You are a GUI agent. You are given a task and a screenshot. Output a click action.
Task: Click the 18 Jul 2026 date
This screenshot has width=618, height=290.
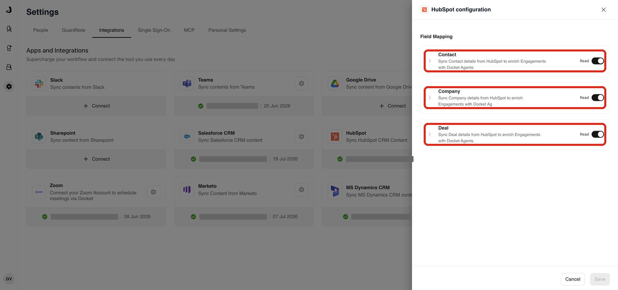tap(285, 159)
